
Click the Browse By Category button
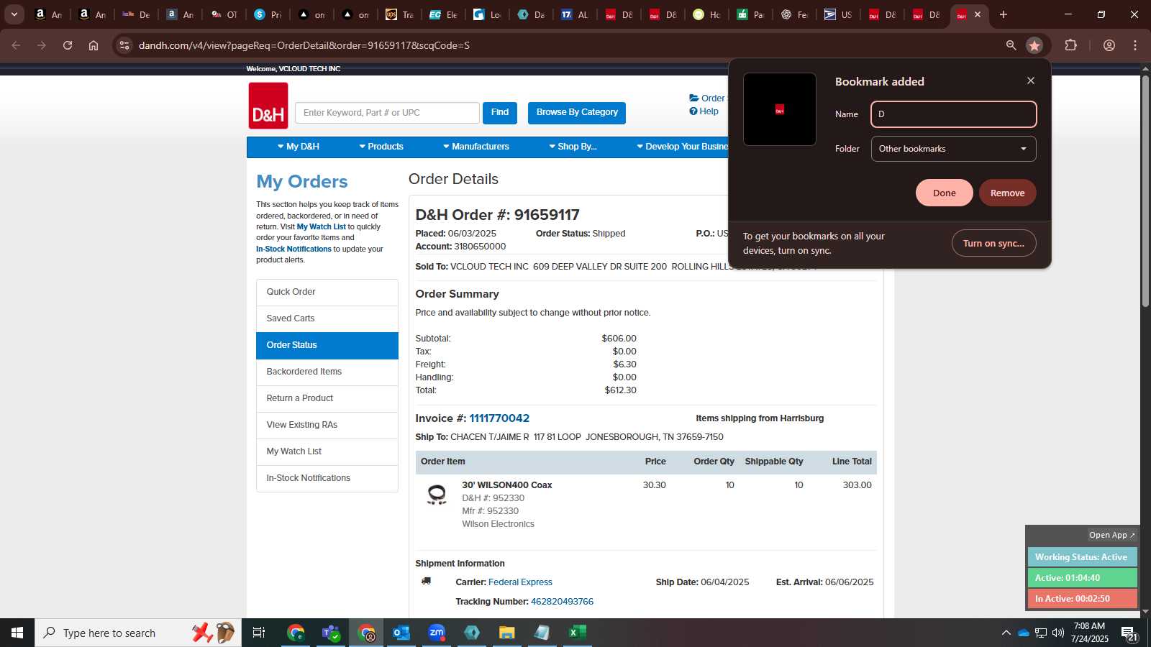tap(577, 113)
